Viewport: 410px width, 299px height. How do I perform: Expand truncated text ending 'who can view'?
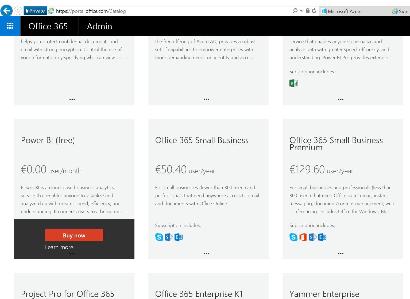coord(126,58)
